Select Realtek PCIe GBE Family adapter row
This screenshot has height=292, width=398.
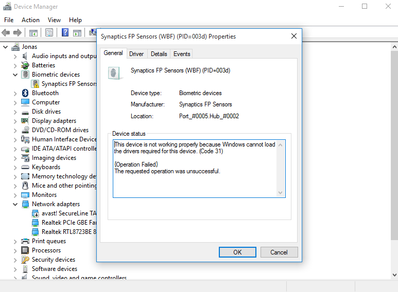[64, 223]
